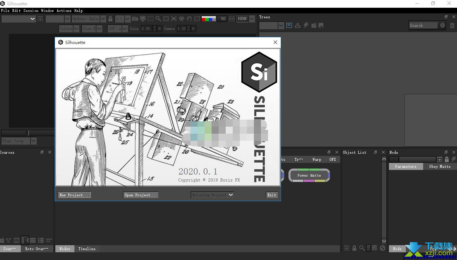Toggle the viewer lock icon

(110, 19)
